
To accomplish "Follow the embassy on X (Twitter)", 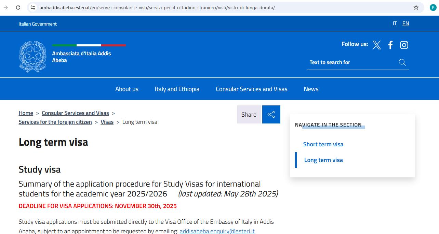I will (x=376, y=45).
